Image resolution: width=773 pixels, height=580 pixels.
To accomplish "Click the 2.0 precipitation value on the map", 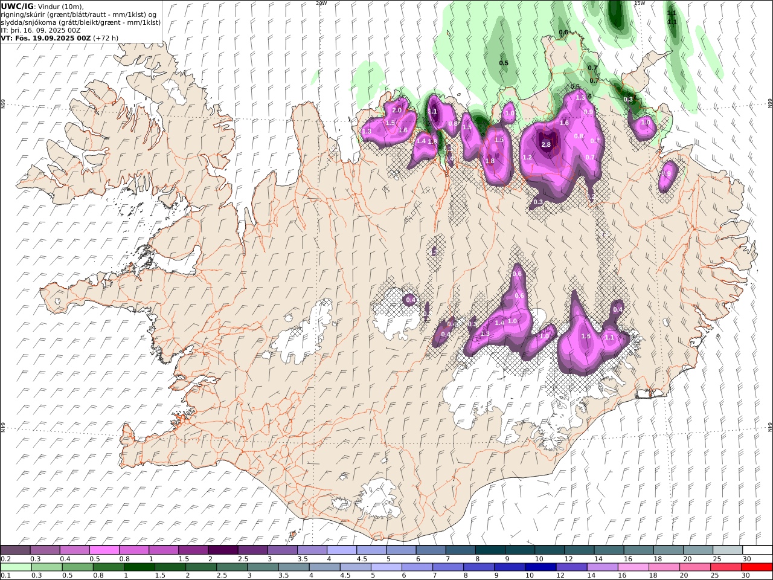I will 397,110.
